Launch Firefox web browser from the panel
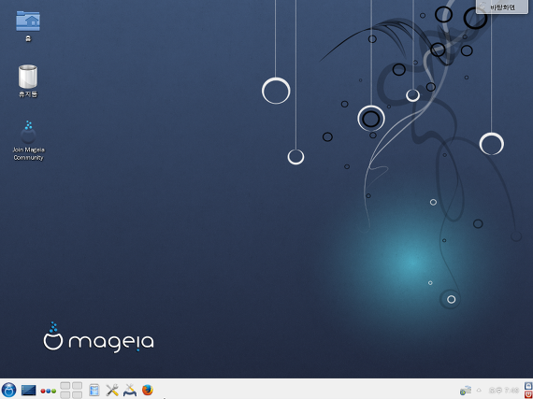This screenshot has width=533, height=399. click(148, 390)
